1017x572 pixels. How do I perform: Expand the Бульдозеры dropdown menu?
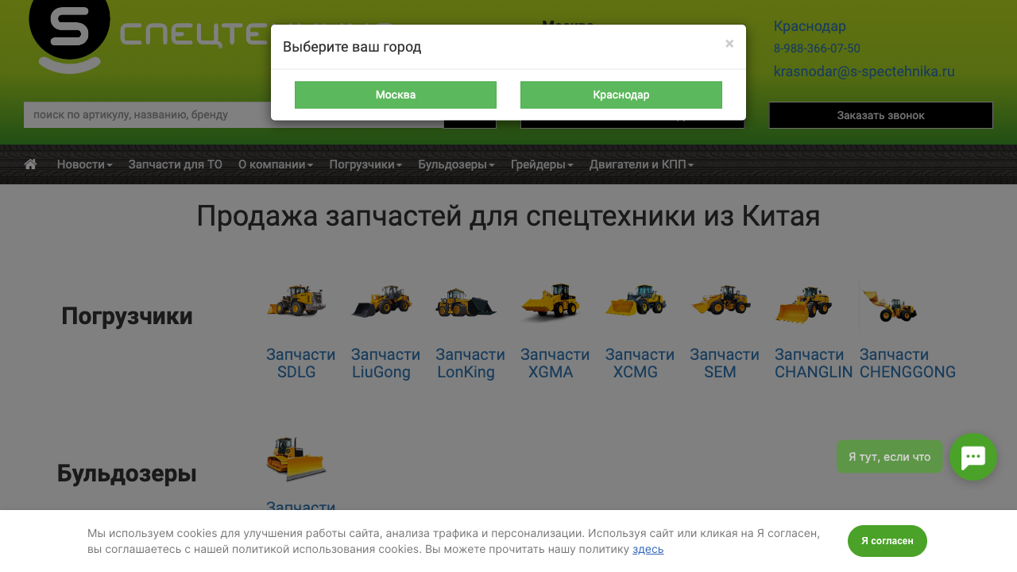coord(456,164)
